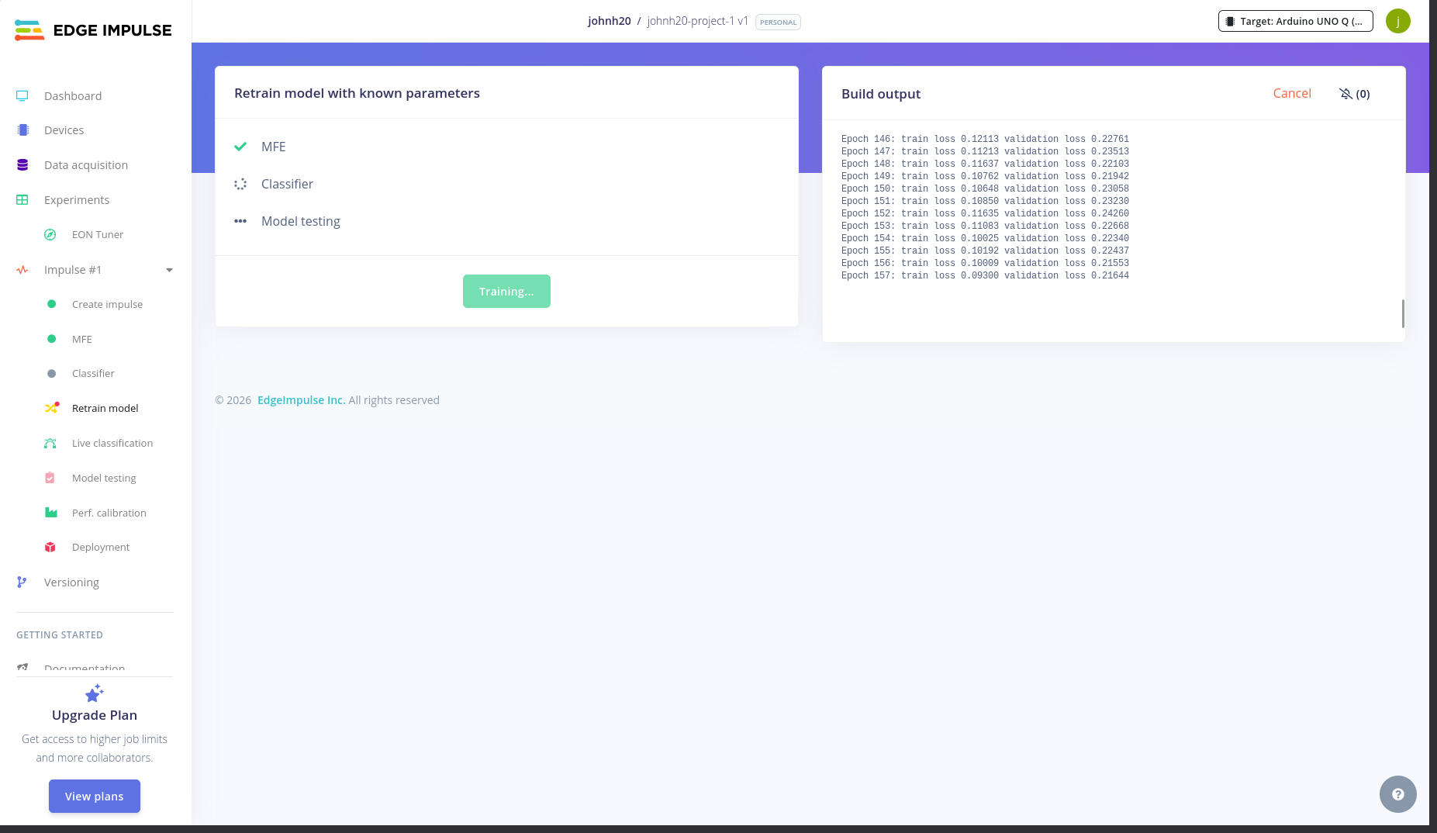Screen dimensions: 1437x833
Task: Open Target Arduino UNO Q selector
Action: point(1295,21)
